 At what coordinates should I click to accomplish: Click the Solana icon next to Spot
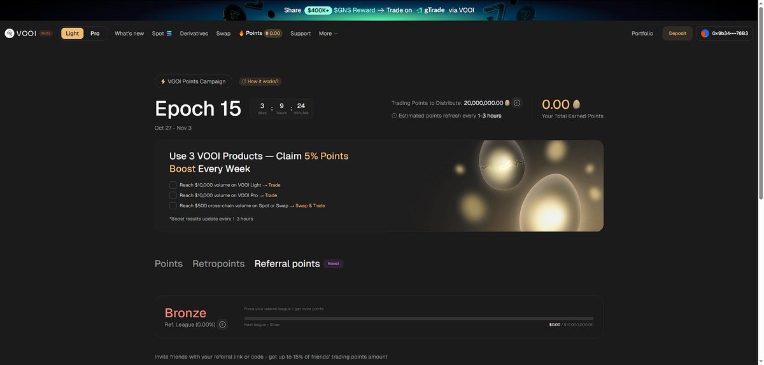click(x=169, y=33)
